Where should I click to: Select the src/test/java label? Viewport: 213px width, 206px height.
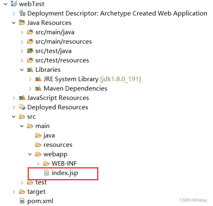[x=53, y=51]
